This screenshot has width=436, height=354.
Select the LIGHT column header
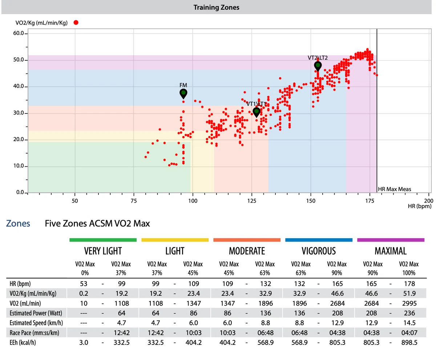tap(175, 251)
